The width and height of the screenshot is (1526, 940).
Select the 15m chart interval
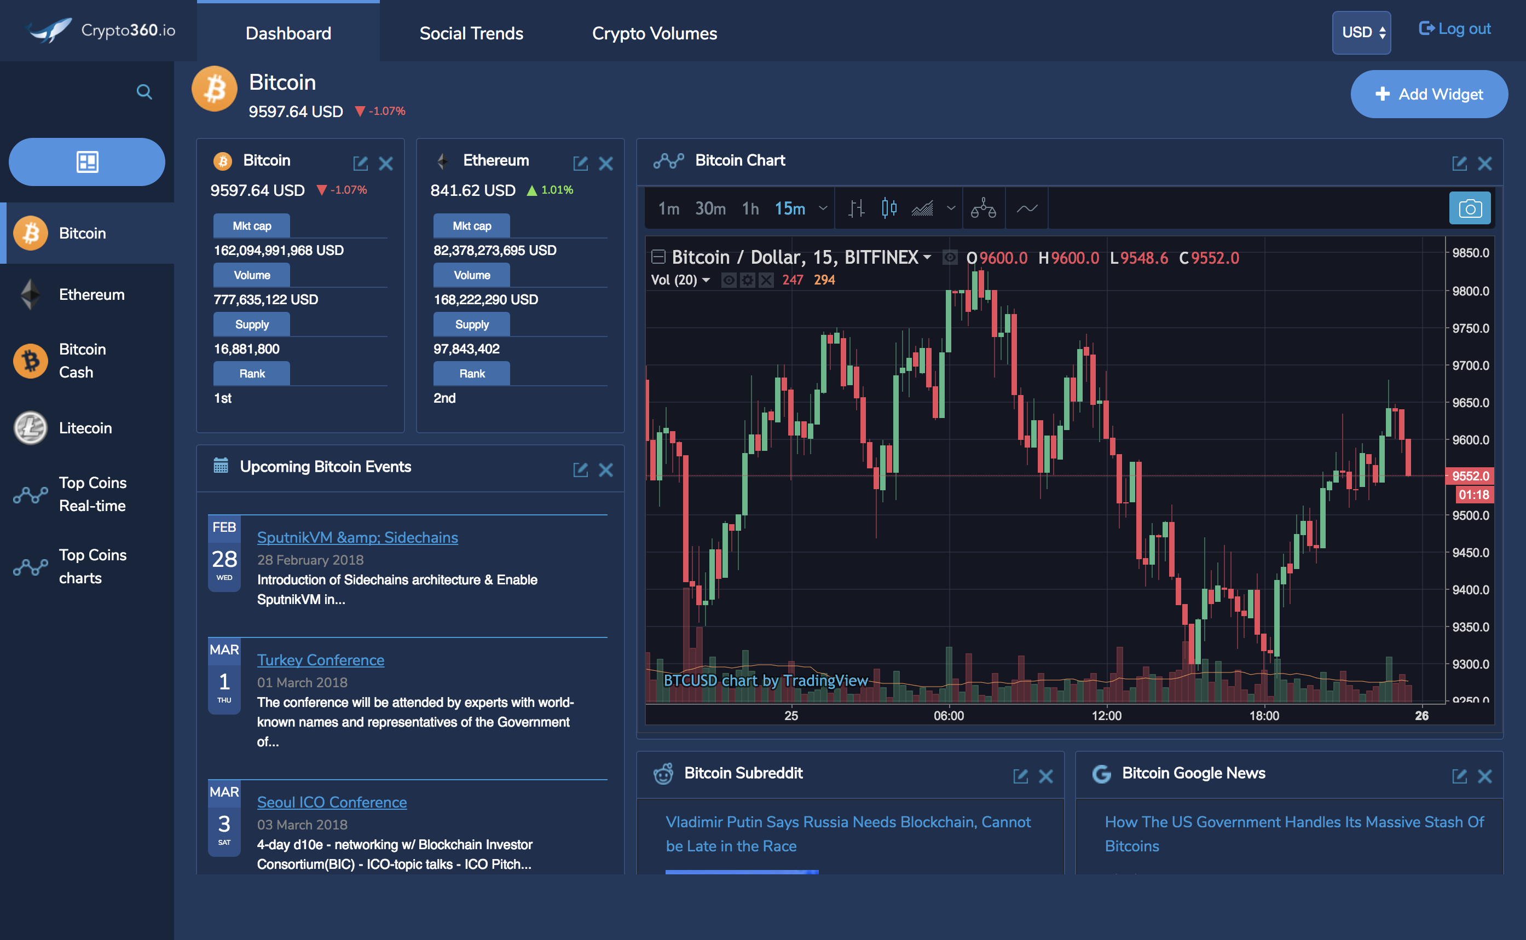point(790,208)
